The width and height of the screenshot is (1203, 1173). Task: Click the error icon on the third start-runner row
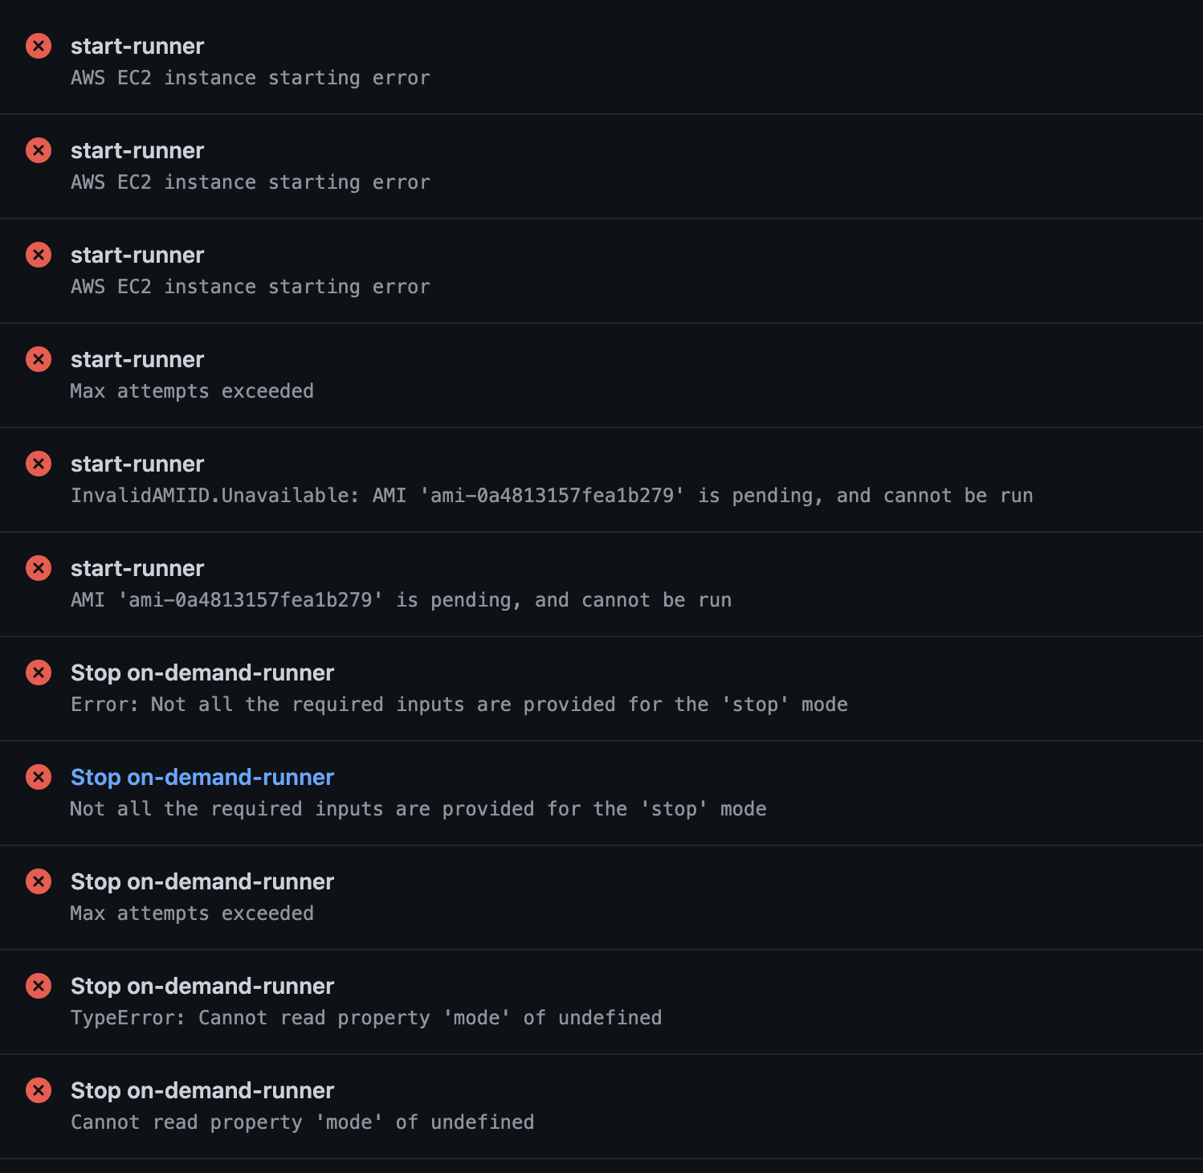[x=38, y=255]
